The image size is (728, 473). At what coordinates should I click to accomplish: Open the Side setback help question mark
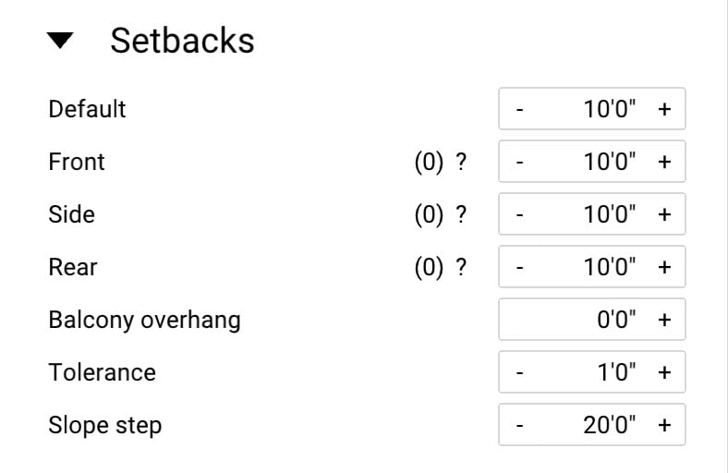(x=461, y=214)
